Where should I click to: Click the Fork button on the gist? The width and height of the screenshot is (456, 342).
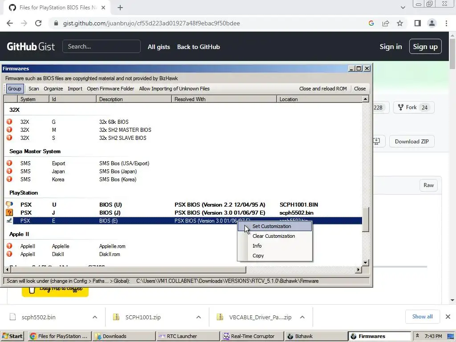click(414, 108)
